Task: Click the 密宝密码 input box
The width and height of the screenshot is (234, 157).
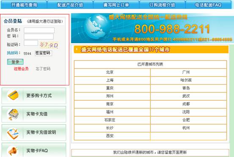Action: [43, 53]
